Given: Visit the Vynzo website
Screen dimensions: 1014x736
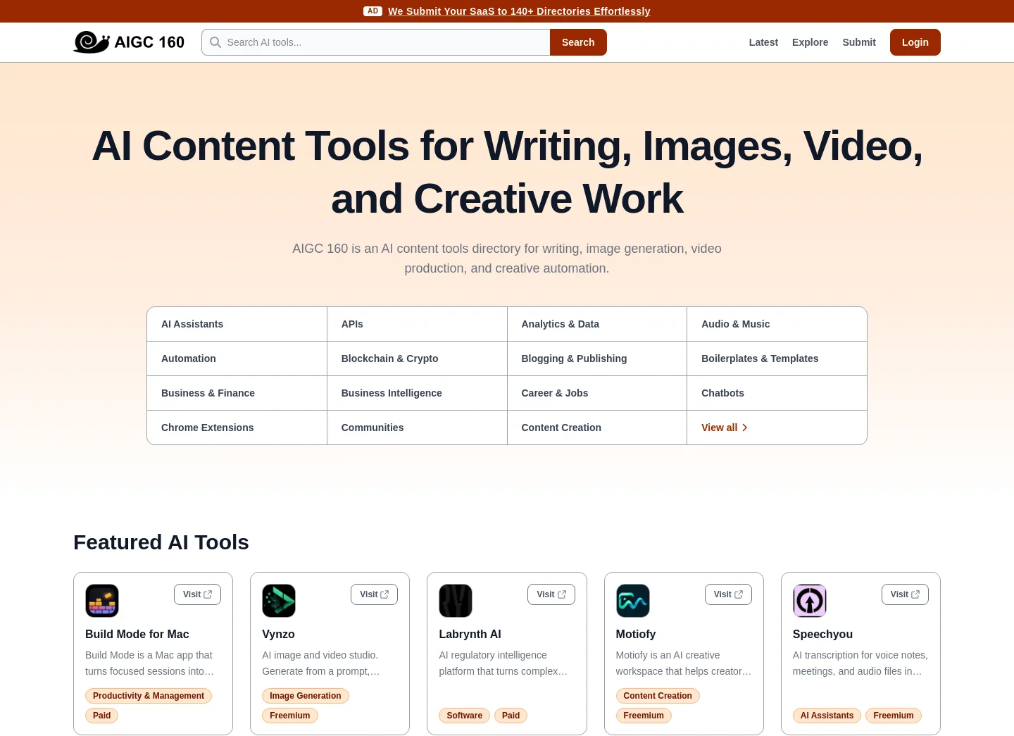Looking at the screenshot, I should pos(374,594).
